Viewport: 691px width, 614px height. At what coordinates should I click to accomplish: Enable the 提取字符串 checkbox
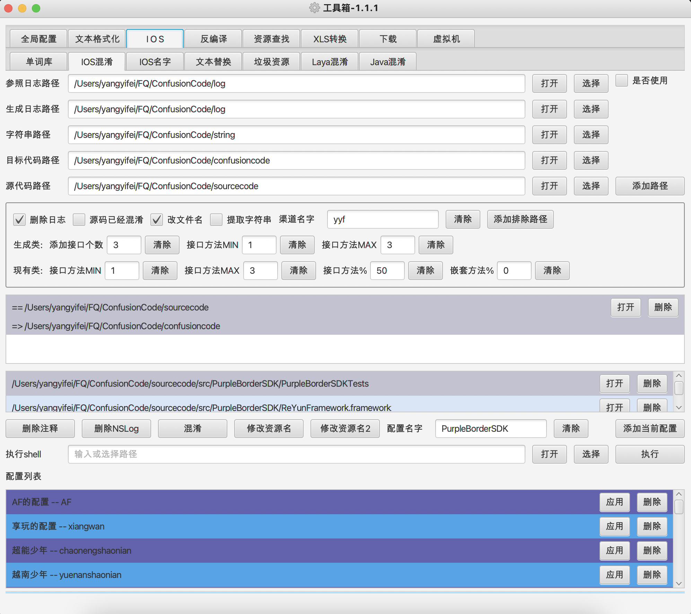(x=216, y=220)
